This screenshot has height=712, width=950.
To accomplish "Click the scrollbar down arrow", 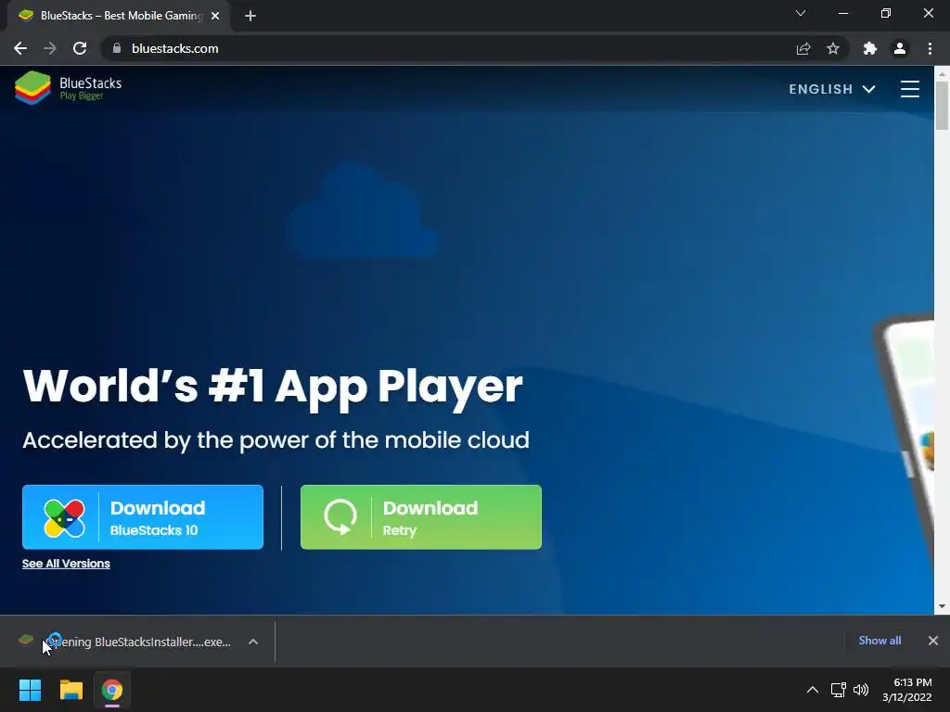I will point(942,606).
